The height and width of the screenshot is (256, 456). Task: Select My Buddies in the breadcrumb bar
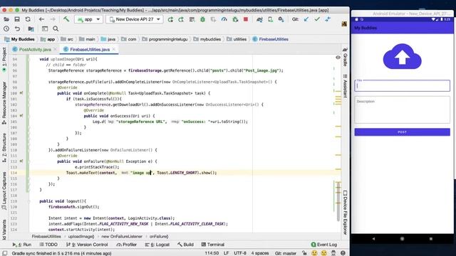click(x=20, y=39)
